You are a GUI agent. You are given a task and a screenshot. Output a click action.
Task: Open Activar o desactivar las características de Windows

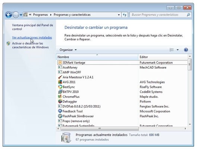(30, 45)
